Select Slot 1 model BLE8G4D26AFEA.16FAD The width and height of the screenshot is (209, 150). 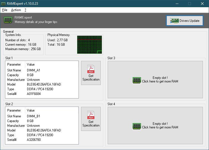[x=44, y=84]
